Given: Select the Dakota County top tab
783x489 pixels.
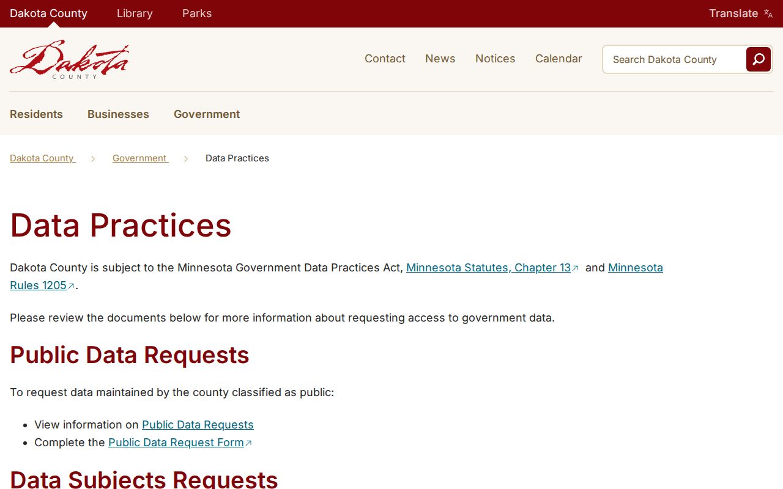Looking at the screenshot, I should (x=48, y=13).
